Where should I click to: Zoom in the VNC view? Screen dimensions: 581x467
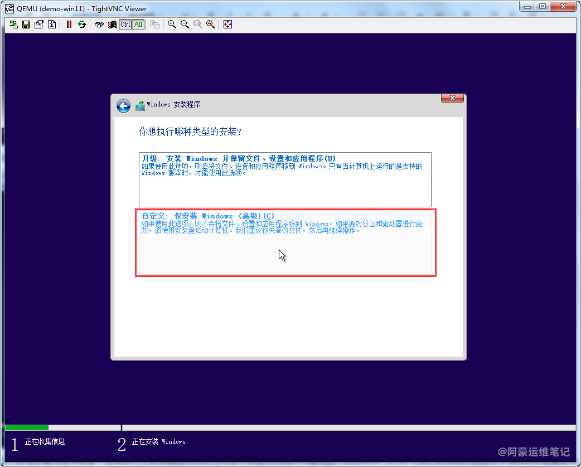(172, 25)
